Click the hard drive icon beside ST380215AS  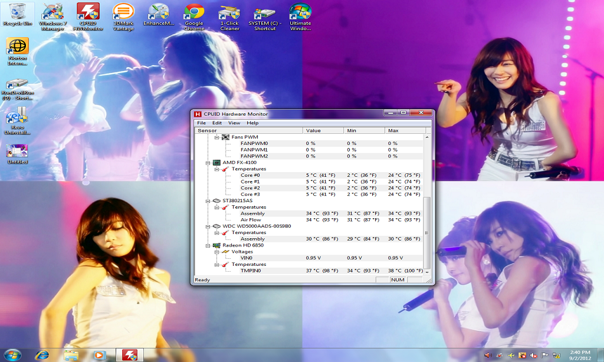pos(216,200)
